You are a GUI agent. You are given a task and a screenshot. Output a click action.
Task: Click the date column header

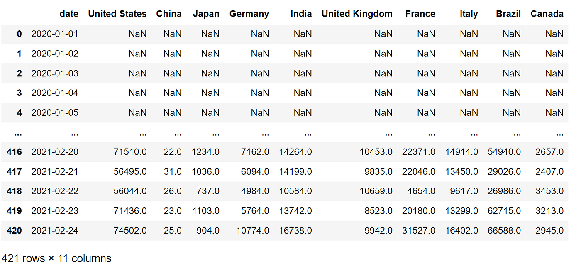[x=69, y=14]
